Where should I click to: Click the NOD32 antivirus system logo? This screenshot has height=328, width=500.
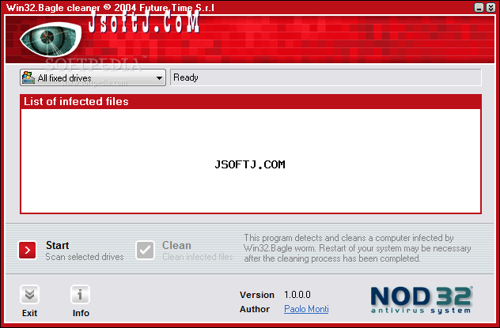[422, 300]
